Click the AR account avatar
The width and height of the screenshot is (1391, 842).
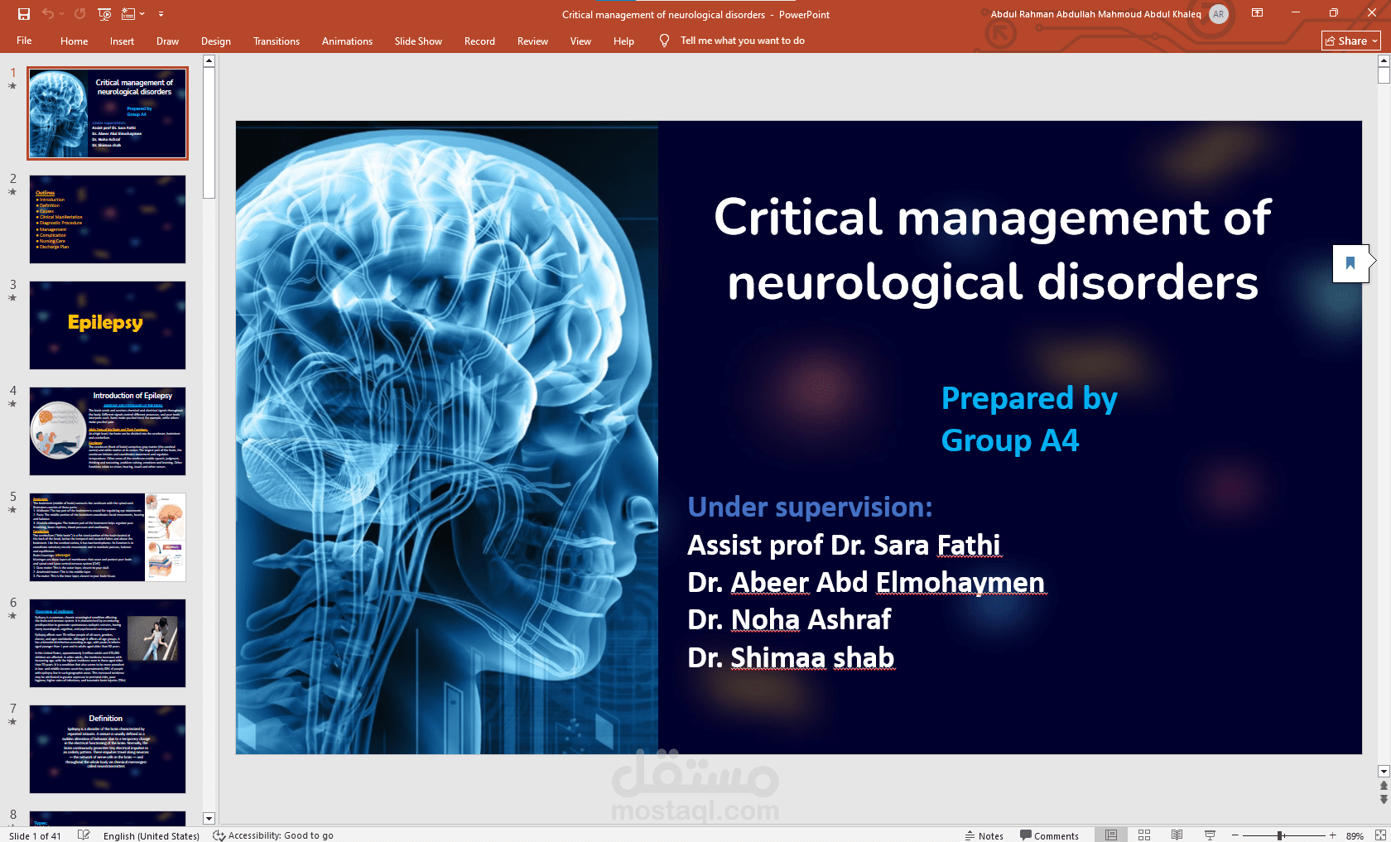[1218, 14]
